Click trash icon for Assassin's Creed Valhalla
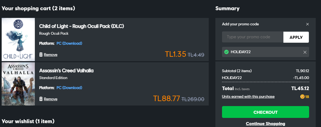321x127 pixels. (x=41, y=99)
